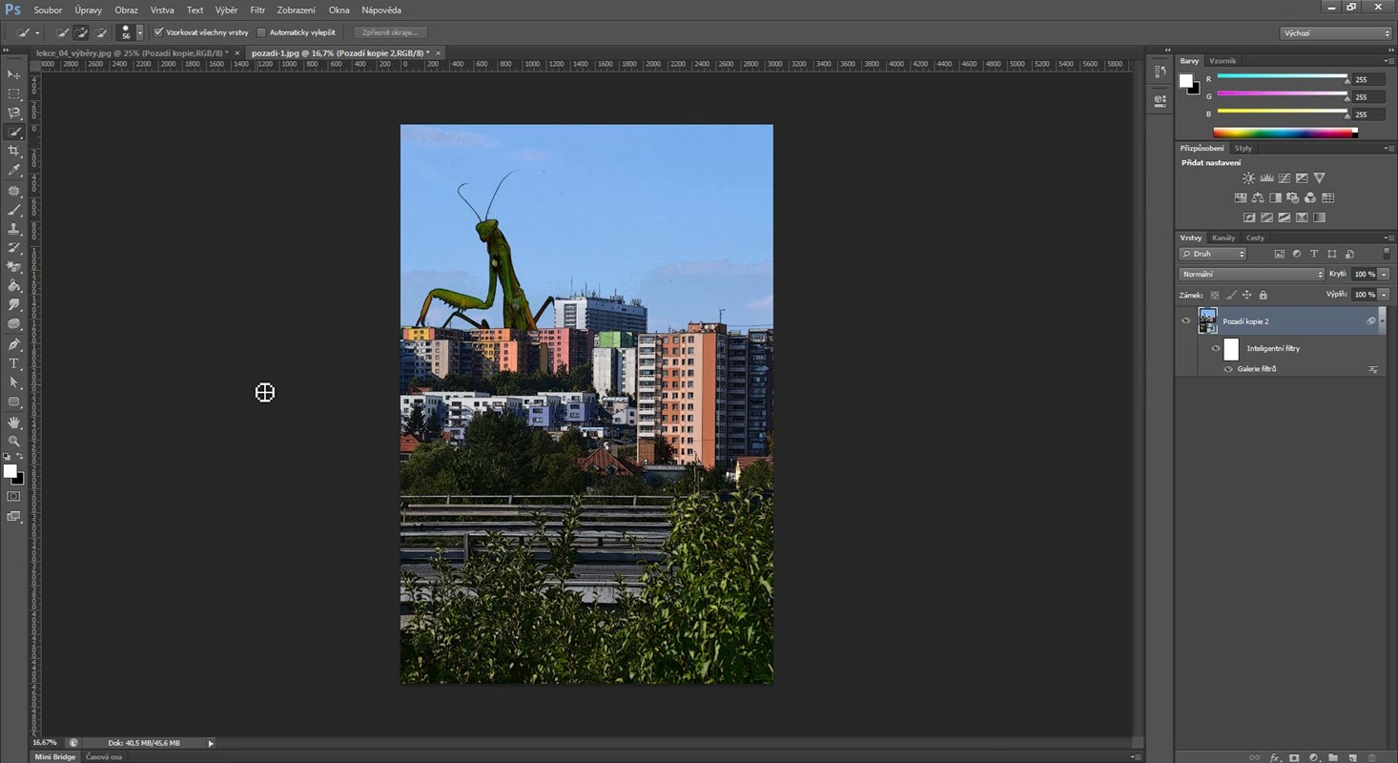Switch to the Kanály tab
This screenshot has width=1398, height=763.
tap(1223, 237)
